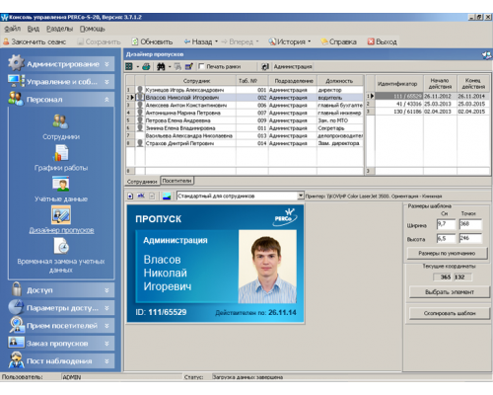The width and height of the screenshot is (493, 395).
Task: Open Сотрудники section icon in sidebar
Action: tap(61, 121)
